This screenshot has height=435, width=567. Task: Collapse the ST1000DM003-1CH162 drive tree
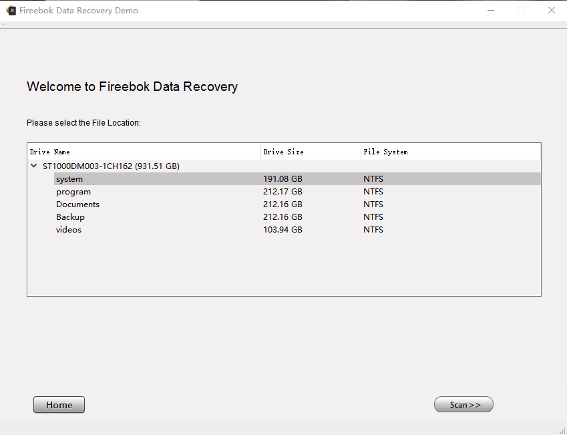click(34, 166)
